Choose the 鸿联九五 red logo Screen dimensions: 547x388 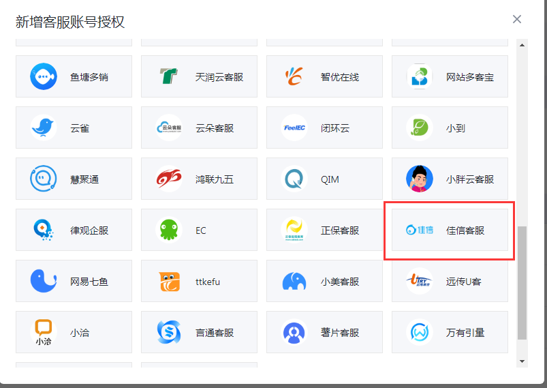point(168,179)
